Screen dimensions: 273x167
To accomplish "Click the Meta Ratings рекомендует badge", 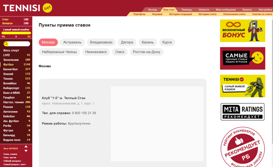I will [243, 112].
